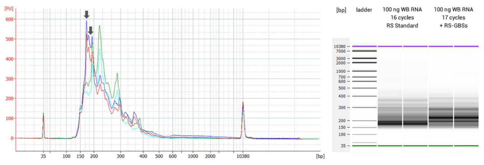Click the x-axis label 300
Image resolution: width=484 pixels, height=165 pixels.
tap(120, 156)
